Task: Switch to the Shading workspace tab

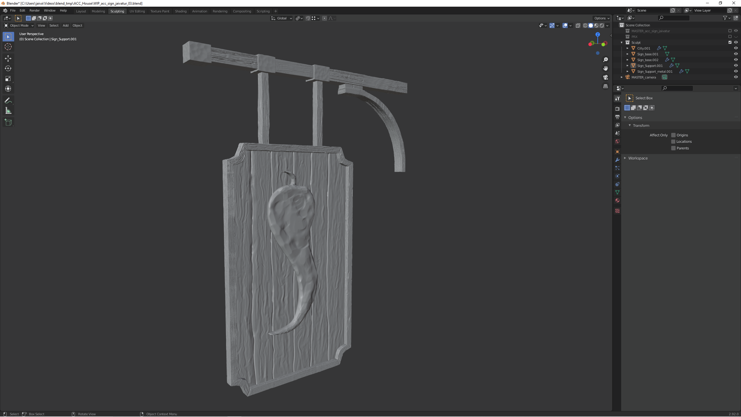Action: (181, 11)
